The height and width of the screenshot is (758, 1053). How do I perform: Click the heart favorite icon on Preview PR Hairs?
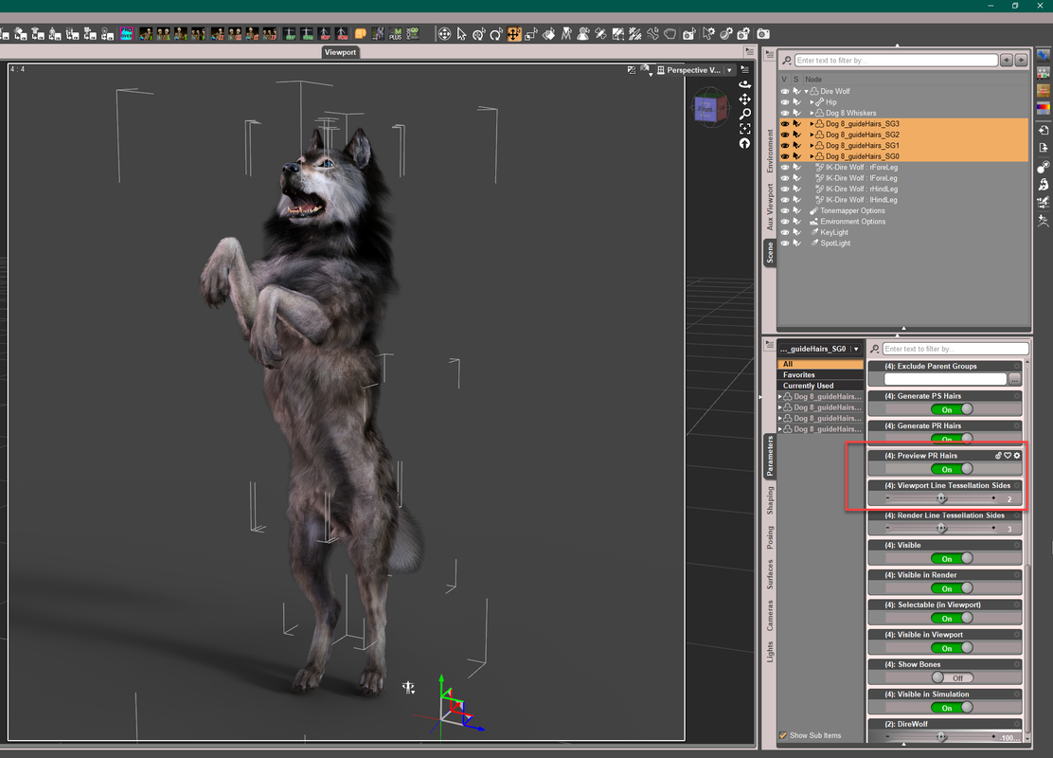1008,456
